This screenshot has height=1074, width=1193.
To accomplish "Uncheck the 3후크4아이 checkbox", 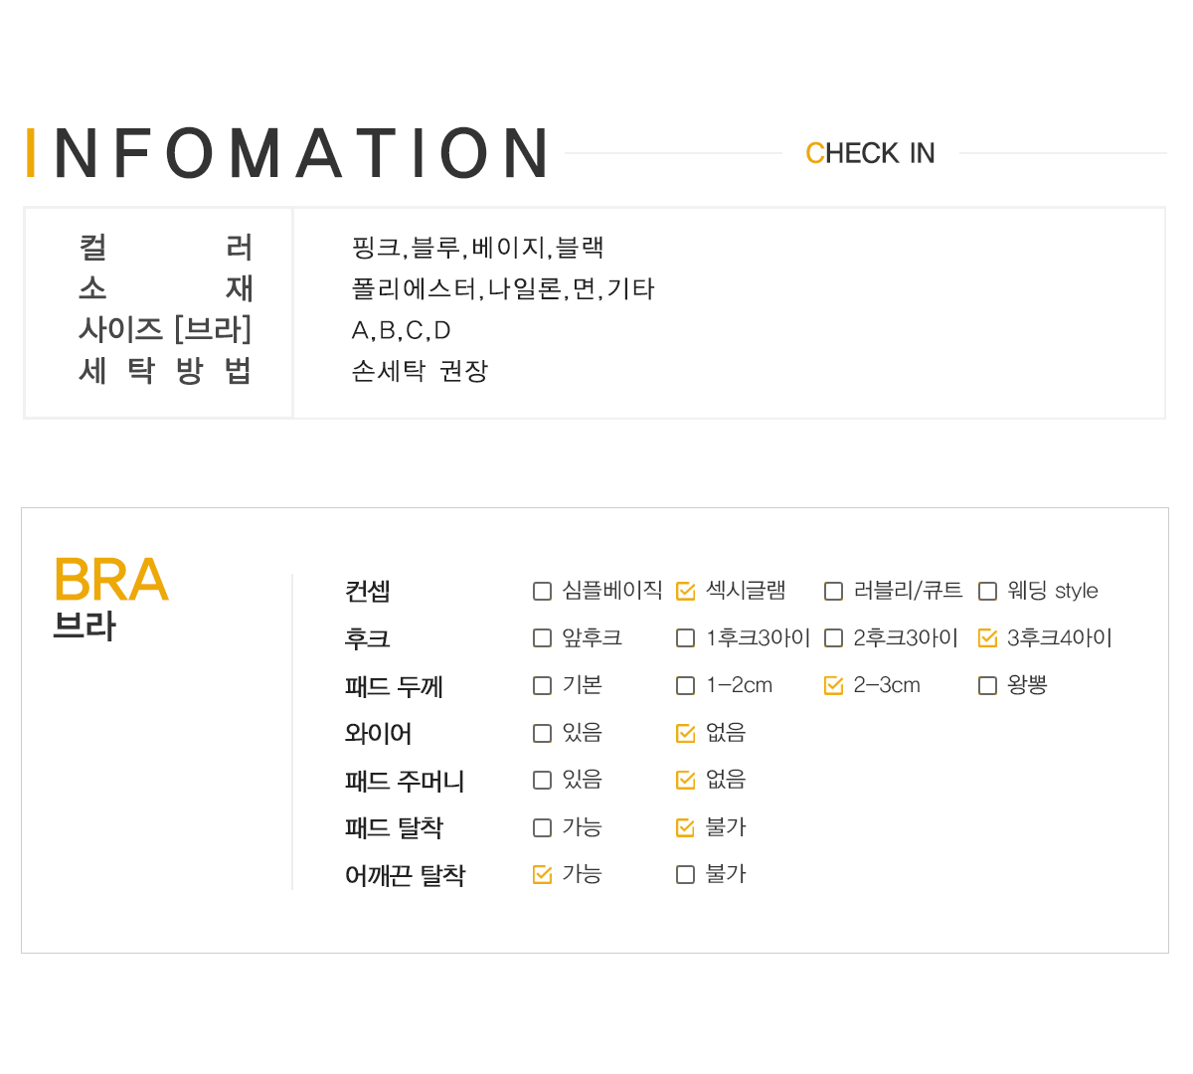I will pos(987,638).
